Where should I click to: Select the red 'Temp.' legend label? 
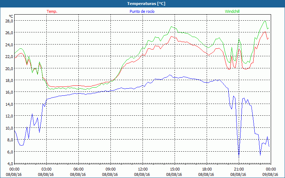pos(52,11)
